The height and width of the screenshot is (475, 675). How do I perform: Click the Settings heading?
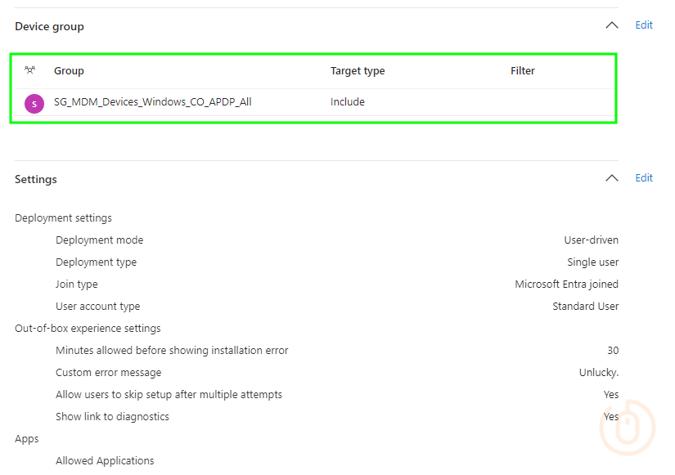[x=36, y=179]
